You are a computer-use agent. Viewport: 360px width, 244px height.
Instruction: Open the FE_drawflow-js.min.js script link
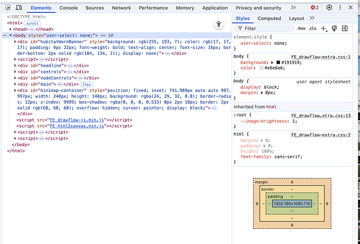coord(77,120)
